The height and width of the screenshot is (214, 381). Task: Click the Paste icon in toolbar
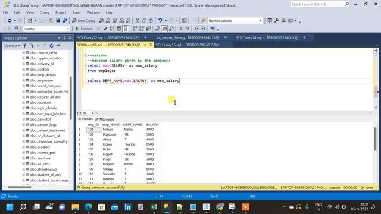pyautogui.click(x=151, y=21)
